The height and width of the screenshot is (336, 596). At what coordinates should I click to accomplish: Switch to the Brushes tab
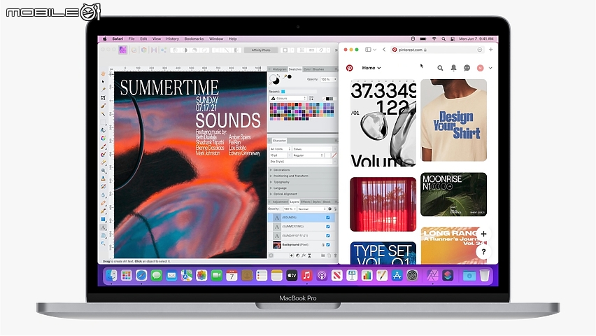pyautogui.click(x=318, y=69)
